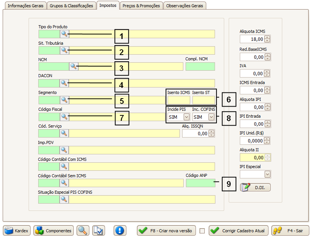Open the Grupos & Classificações tab

tap(71, 6)
